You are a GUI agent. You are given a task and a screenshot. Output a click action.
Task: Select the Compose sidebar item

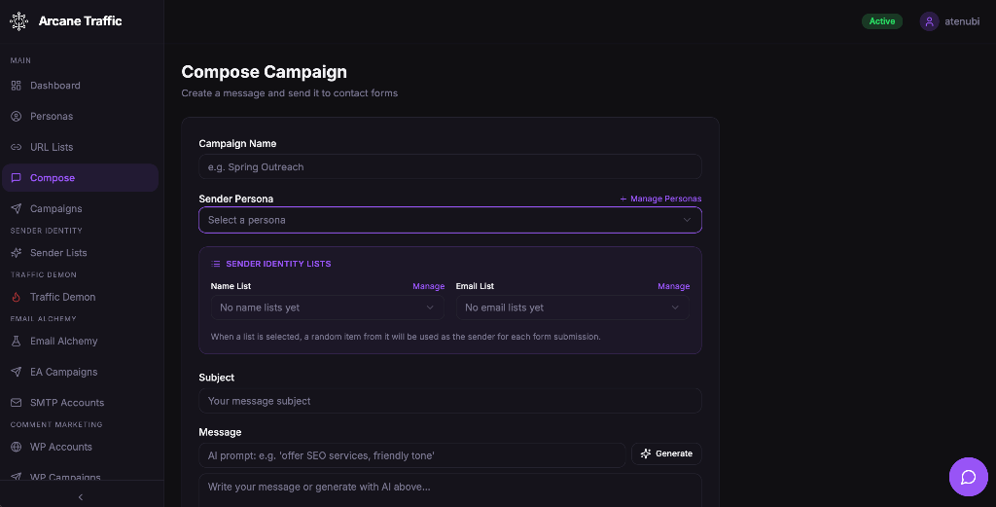point(80,178)
